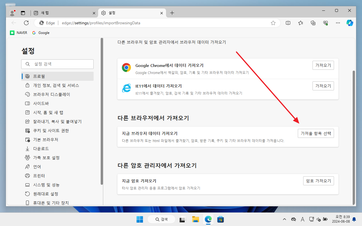Open 시스템 및 성능 settings
Screen dimensions: 362x226
click(x=57, y=185)
